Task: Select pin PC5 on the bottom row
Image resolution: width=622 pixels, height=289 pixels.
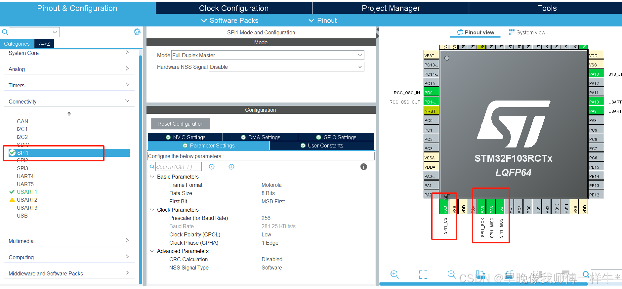Action: tap(519, 207)
